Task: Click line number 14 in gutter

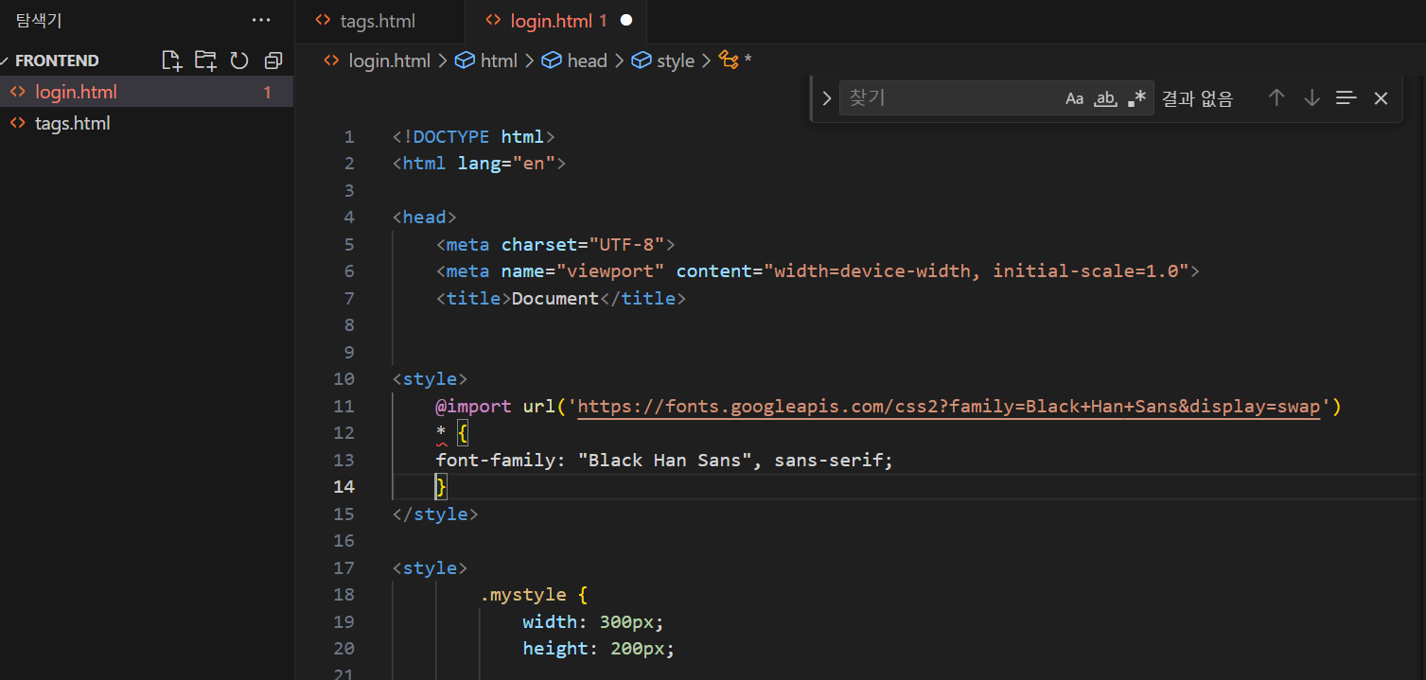Action: 343,487
